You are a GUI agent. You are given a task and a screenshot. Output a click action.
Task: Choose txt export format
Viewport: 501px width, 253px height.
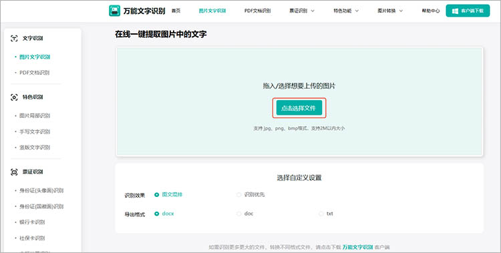326,214
